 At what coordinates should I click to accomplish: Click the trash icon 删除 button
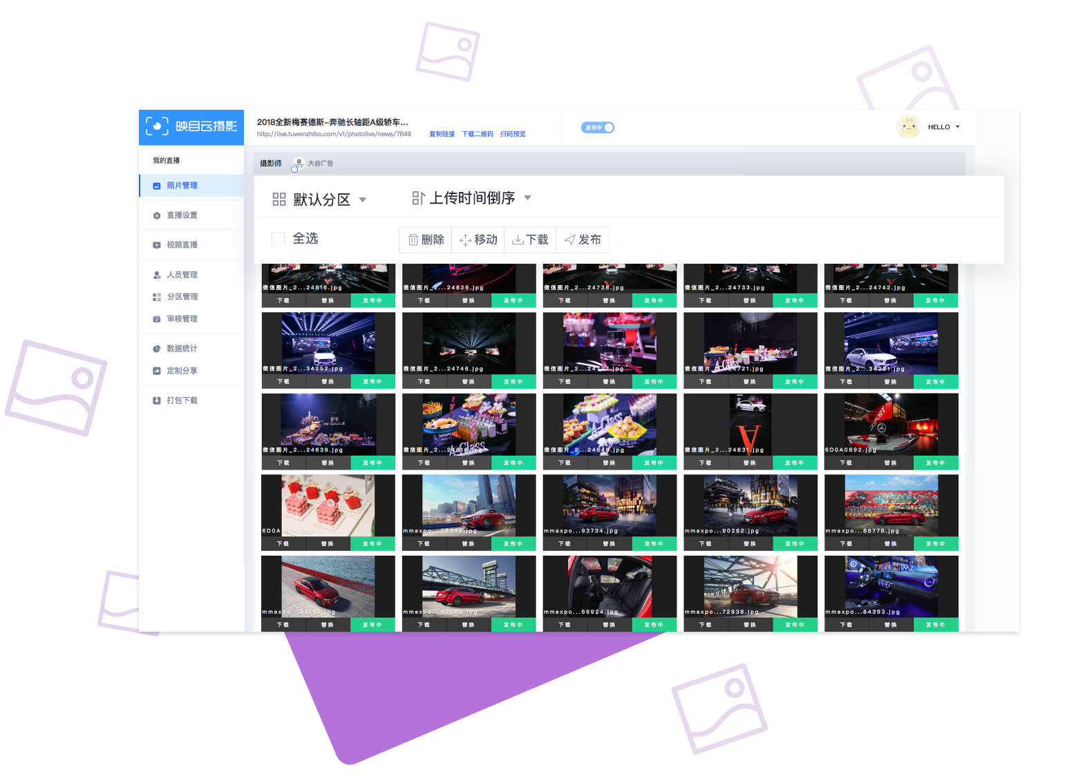(x=426, y=240)
